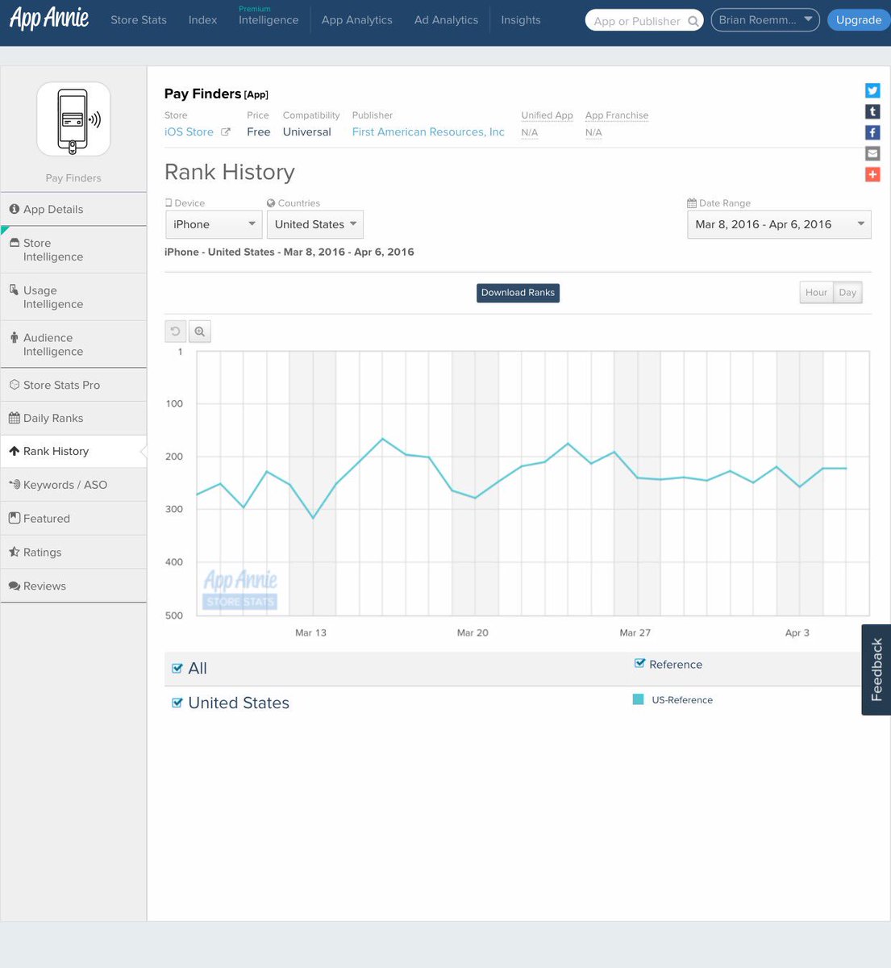Open the Feedback side tab

876,670
